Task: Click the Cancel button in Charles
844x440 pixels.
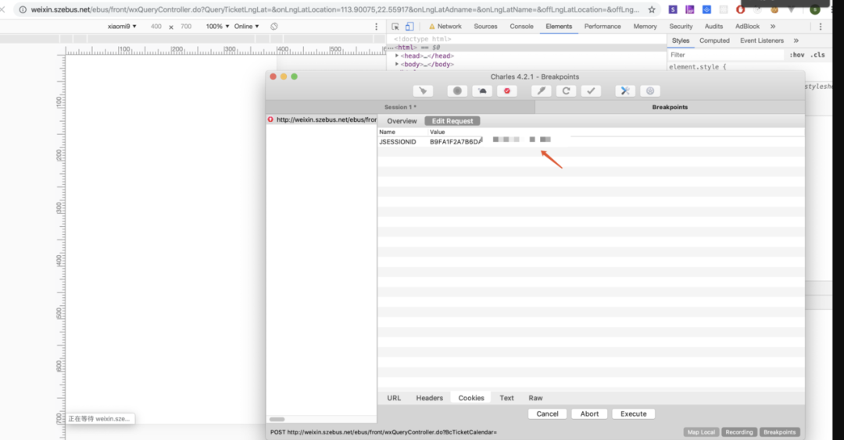Action: (547, 413)
